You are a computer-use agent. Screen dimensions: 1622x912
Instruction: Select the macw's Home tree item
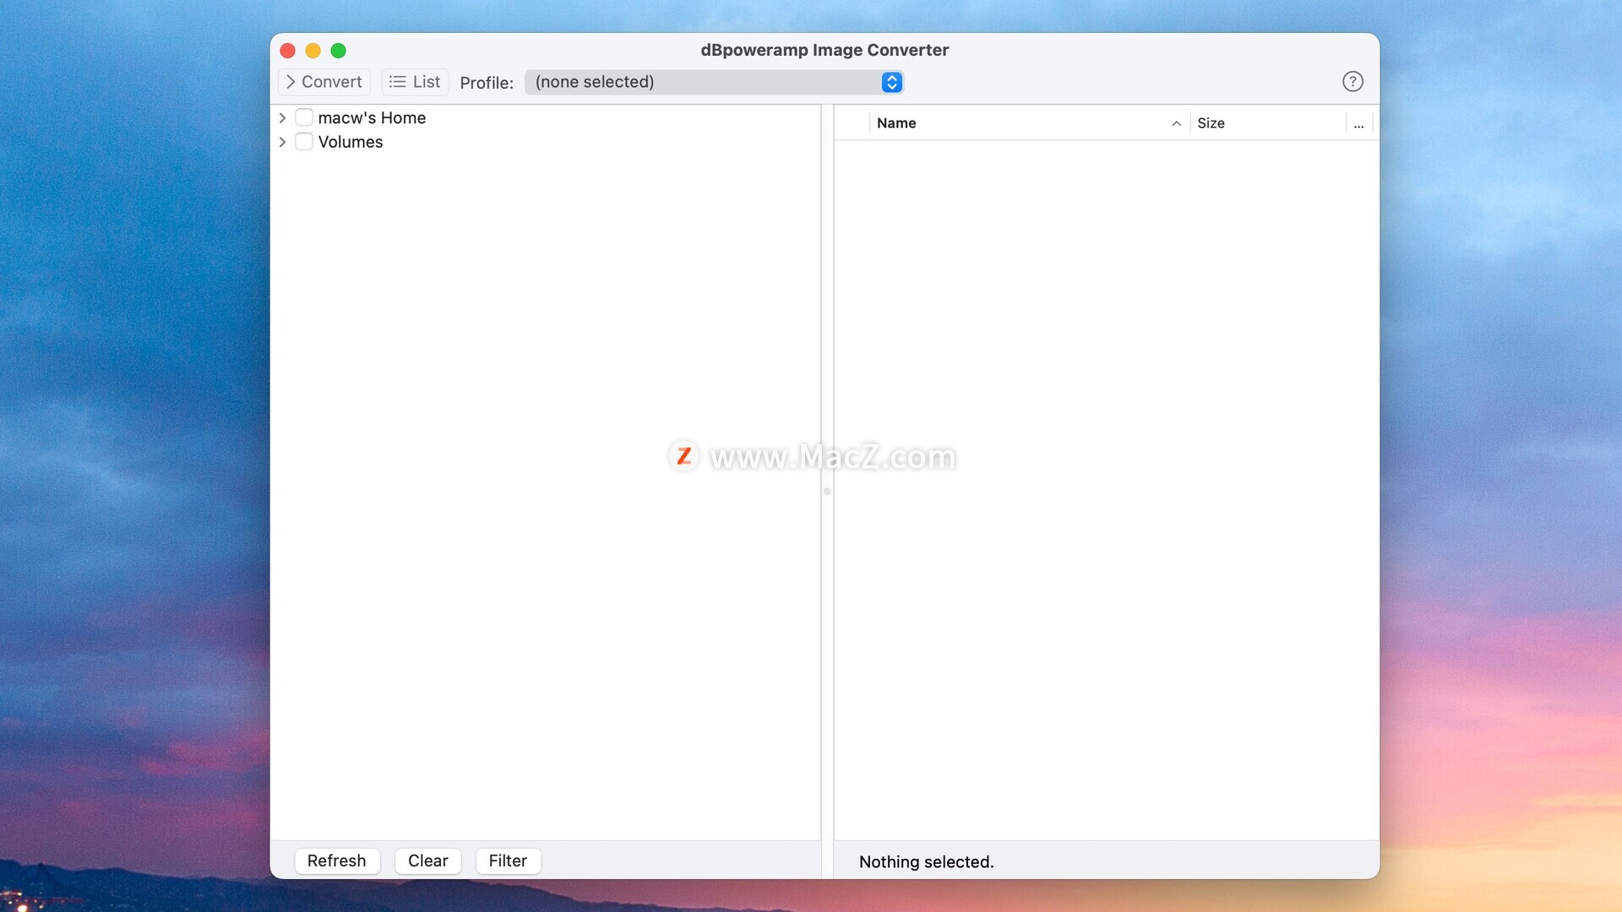(372, 118)
